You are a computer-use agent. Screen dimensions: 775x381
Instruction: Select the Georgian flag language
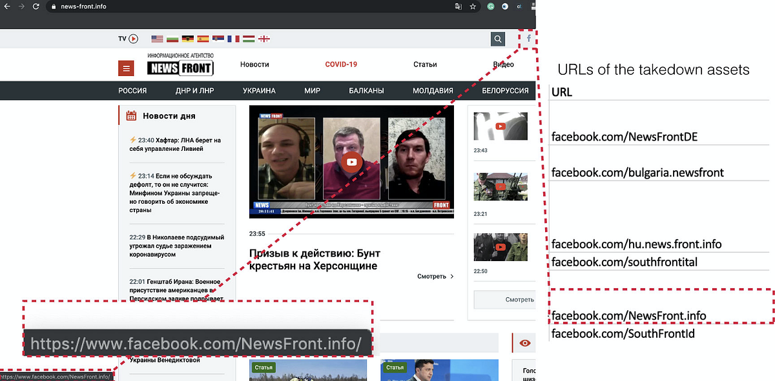(x=263, y=39)
